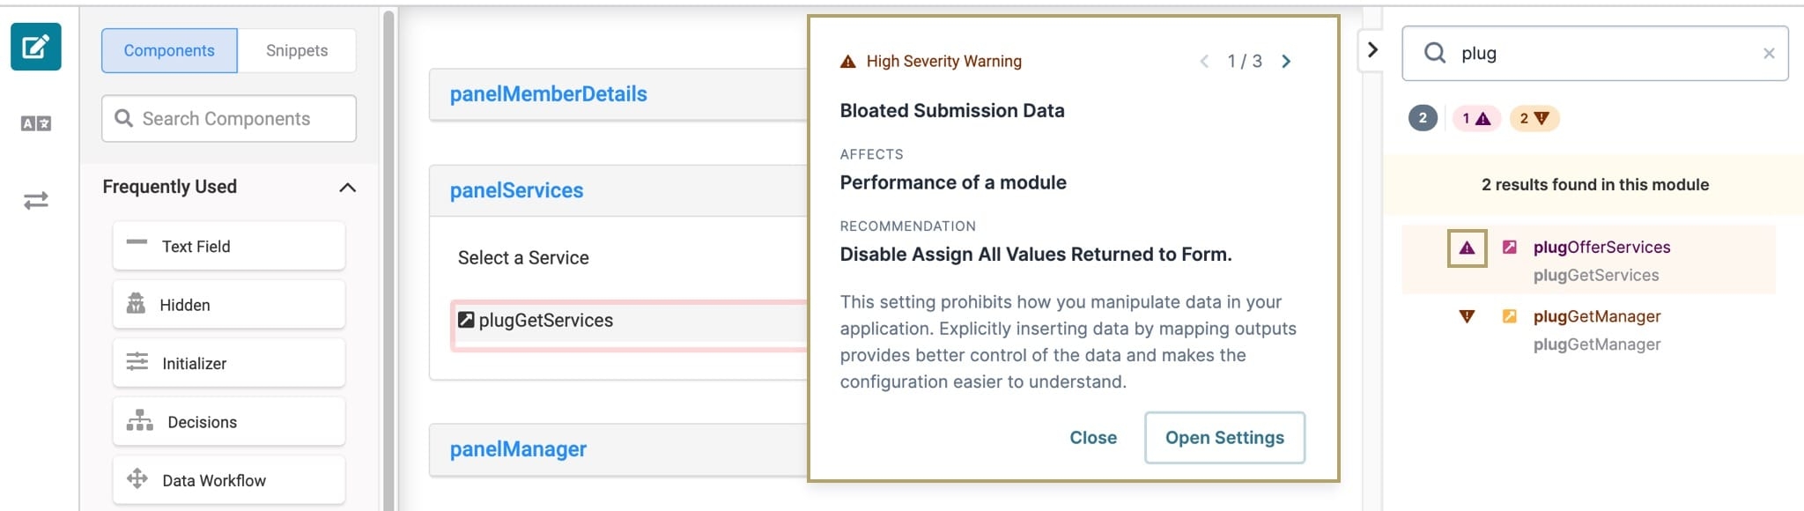
Task: Select the Components tab
Action: (x=169, y=50)
